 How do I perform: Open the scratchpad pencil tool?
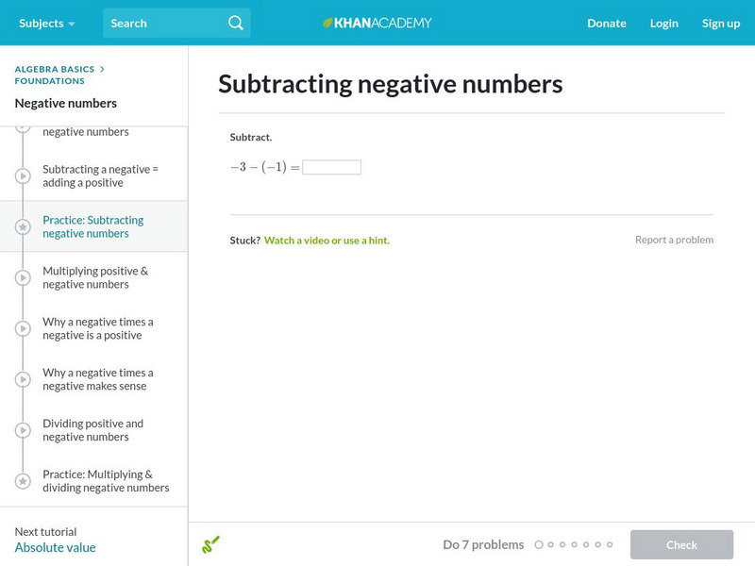[x=210, y=544]
